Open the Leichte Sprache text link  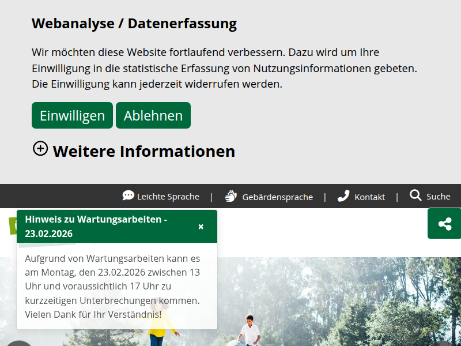[x=168, y=197]
